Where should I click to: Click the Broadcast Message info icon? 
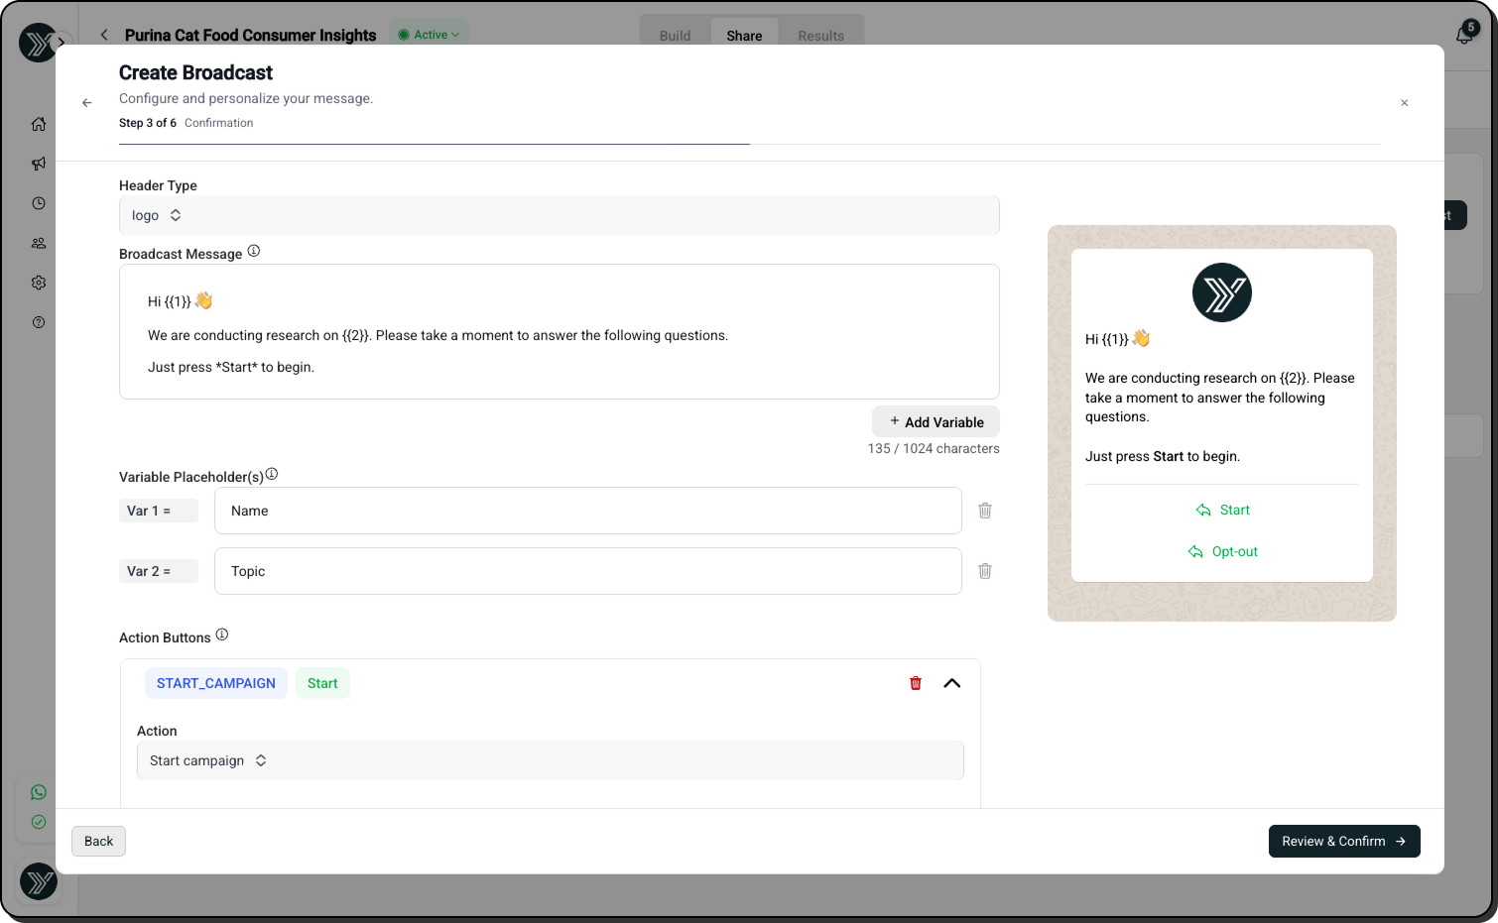pyautogui.click(x=254, y=252)
